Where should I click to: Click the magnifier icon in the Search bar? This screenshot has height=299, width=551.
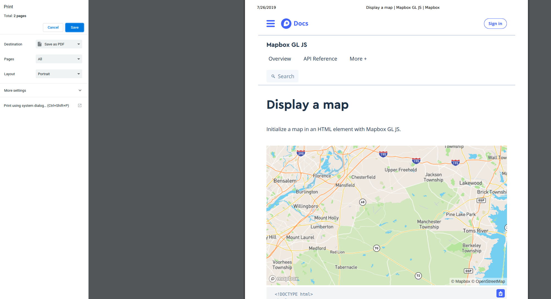tap(273, 76)
